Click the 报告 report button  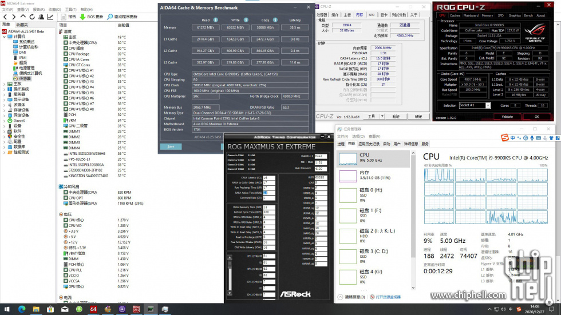pyautogui.click(x=68, y=17)
